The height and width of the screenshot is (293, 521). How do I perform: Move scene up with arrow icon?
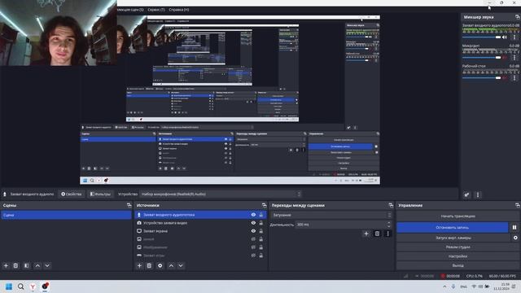[37, 265]
